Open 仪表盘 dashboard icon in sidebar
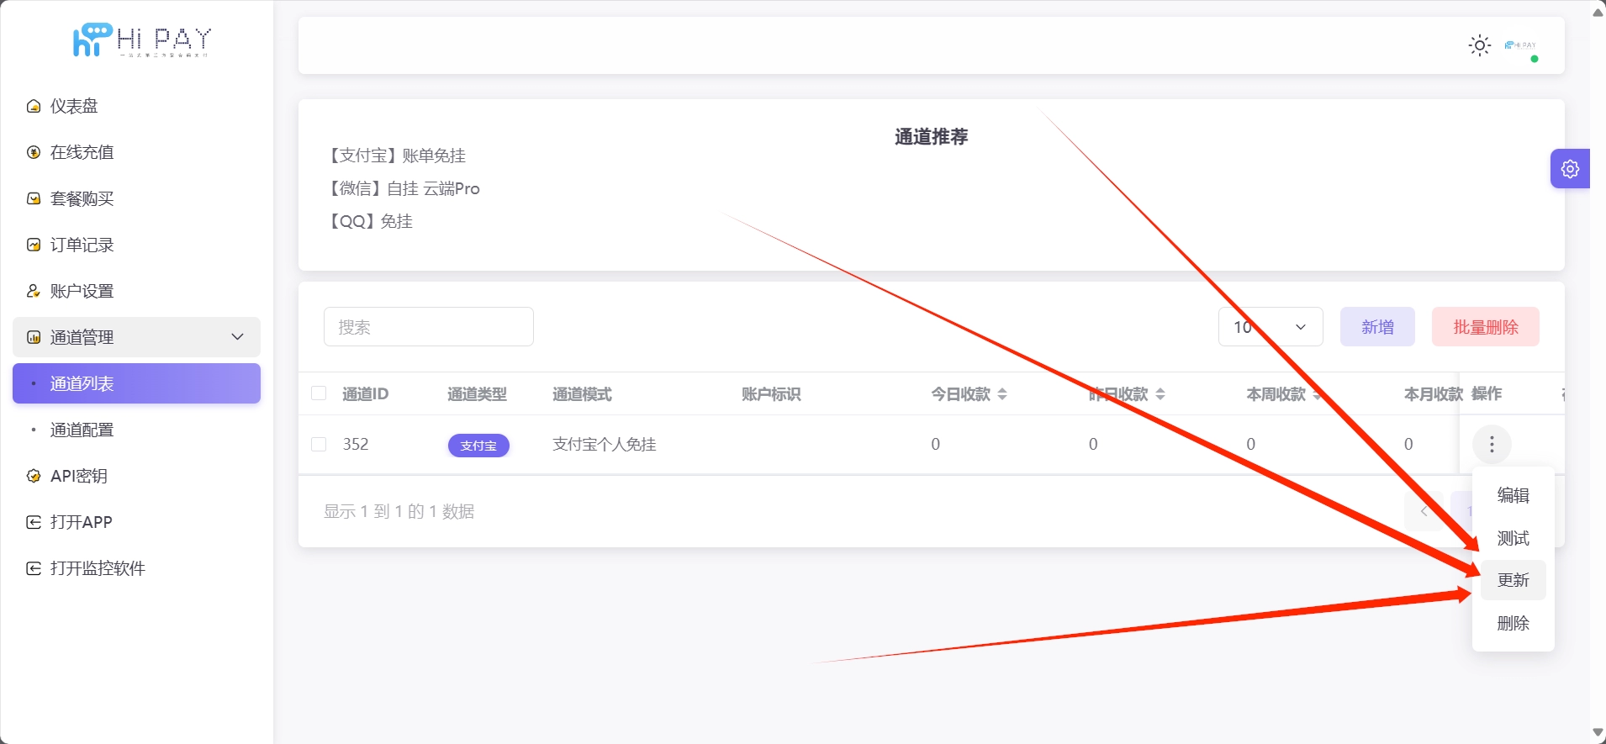1606x744 pixels. (x=34, y=106)
